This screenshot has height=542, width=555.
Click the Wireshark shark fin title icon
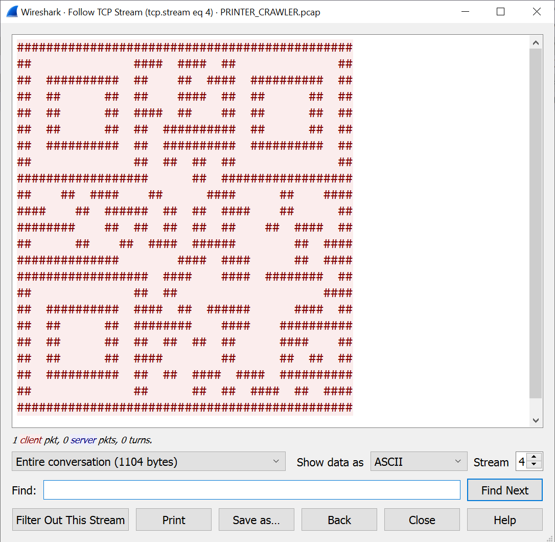12,12
